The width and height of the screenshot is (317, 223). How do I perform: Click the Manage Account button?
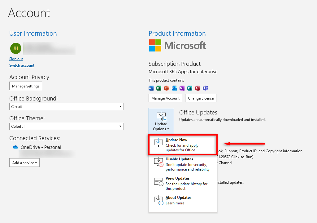(165, 98)
